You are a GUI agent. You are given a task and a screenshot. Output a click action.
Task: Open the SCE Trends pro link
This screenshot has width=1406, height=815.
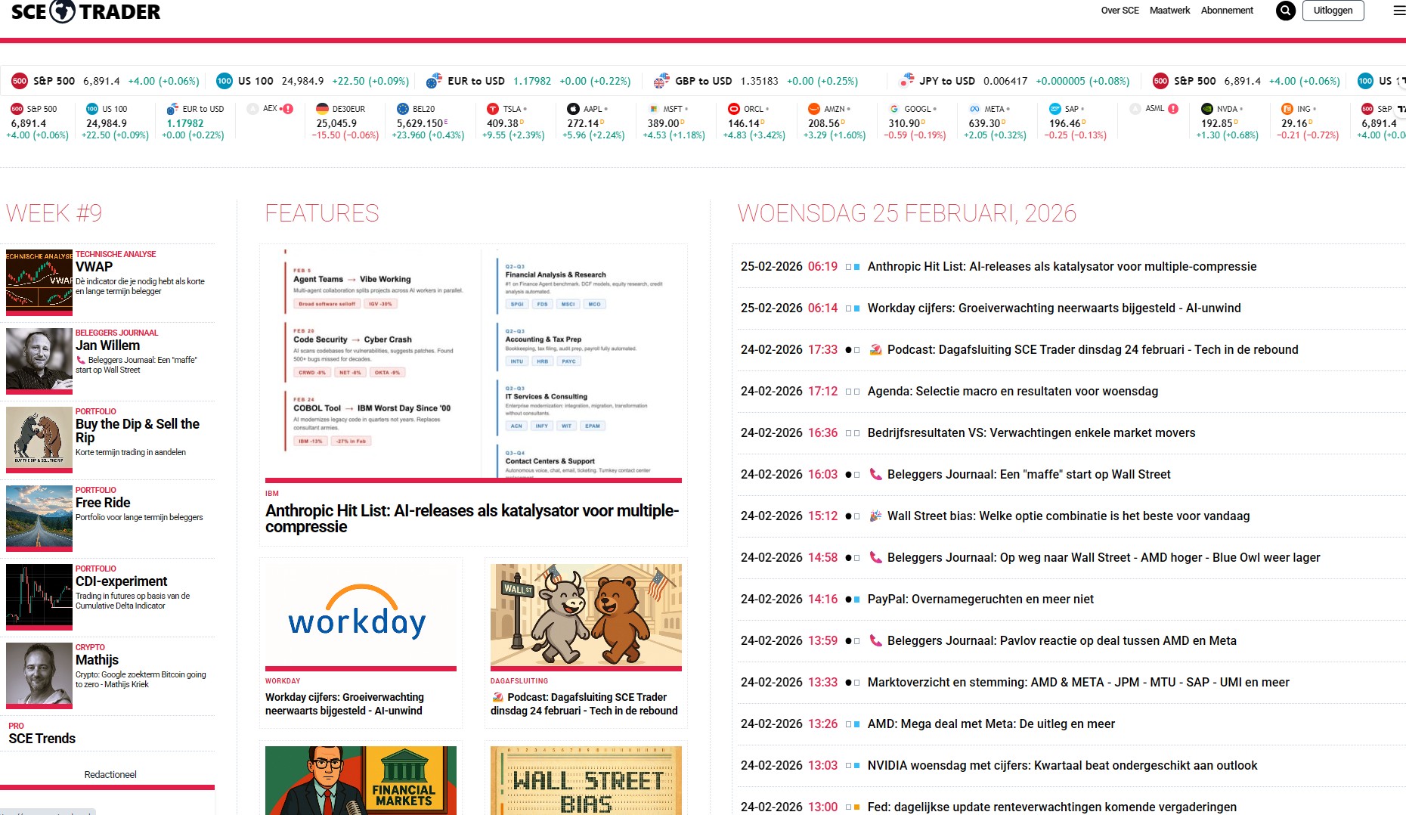click(42, 739)
